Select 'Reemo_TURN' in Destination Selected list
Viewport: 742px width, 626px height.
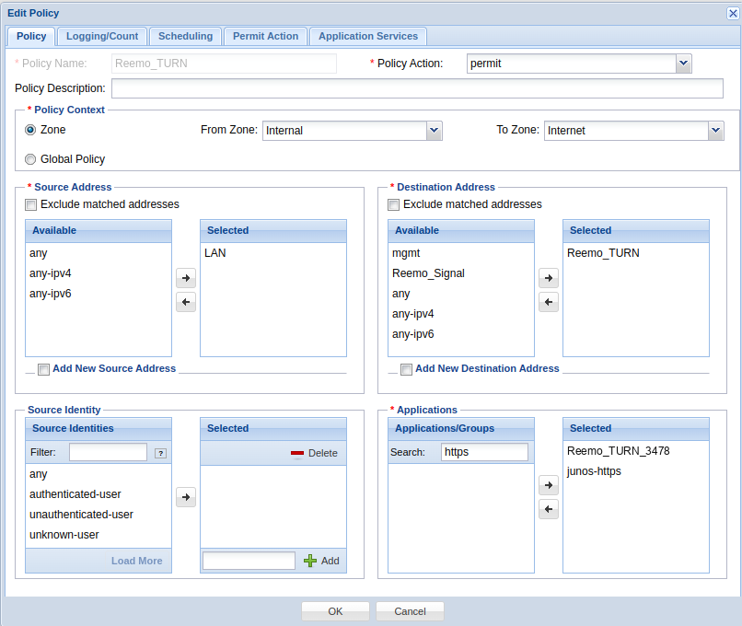[x=636, y=253]
